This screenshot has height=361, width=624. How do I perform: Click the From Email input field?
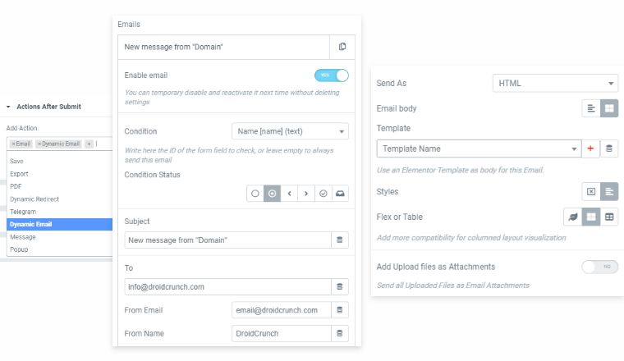click(281, 310)
